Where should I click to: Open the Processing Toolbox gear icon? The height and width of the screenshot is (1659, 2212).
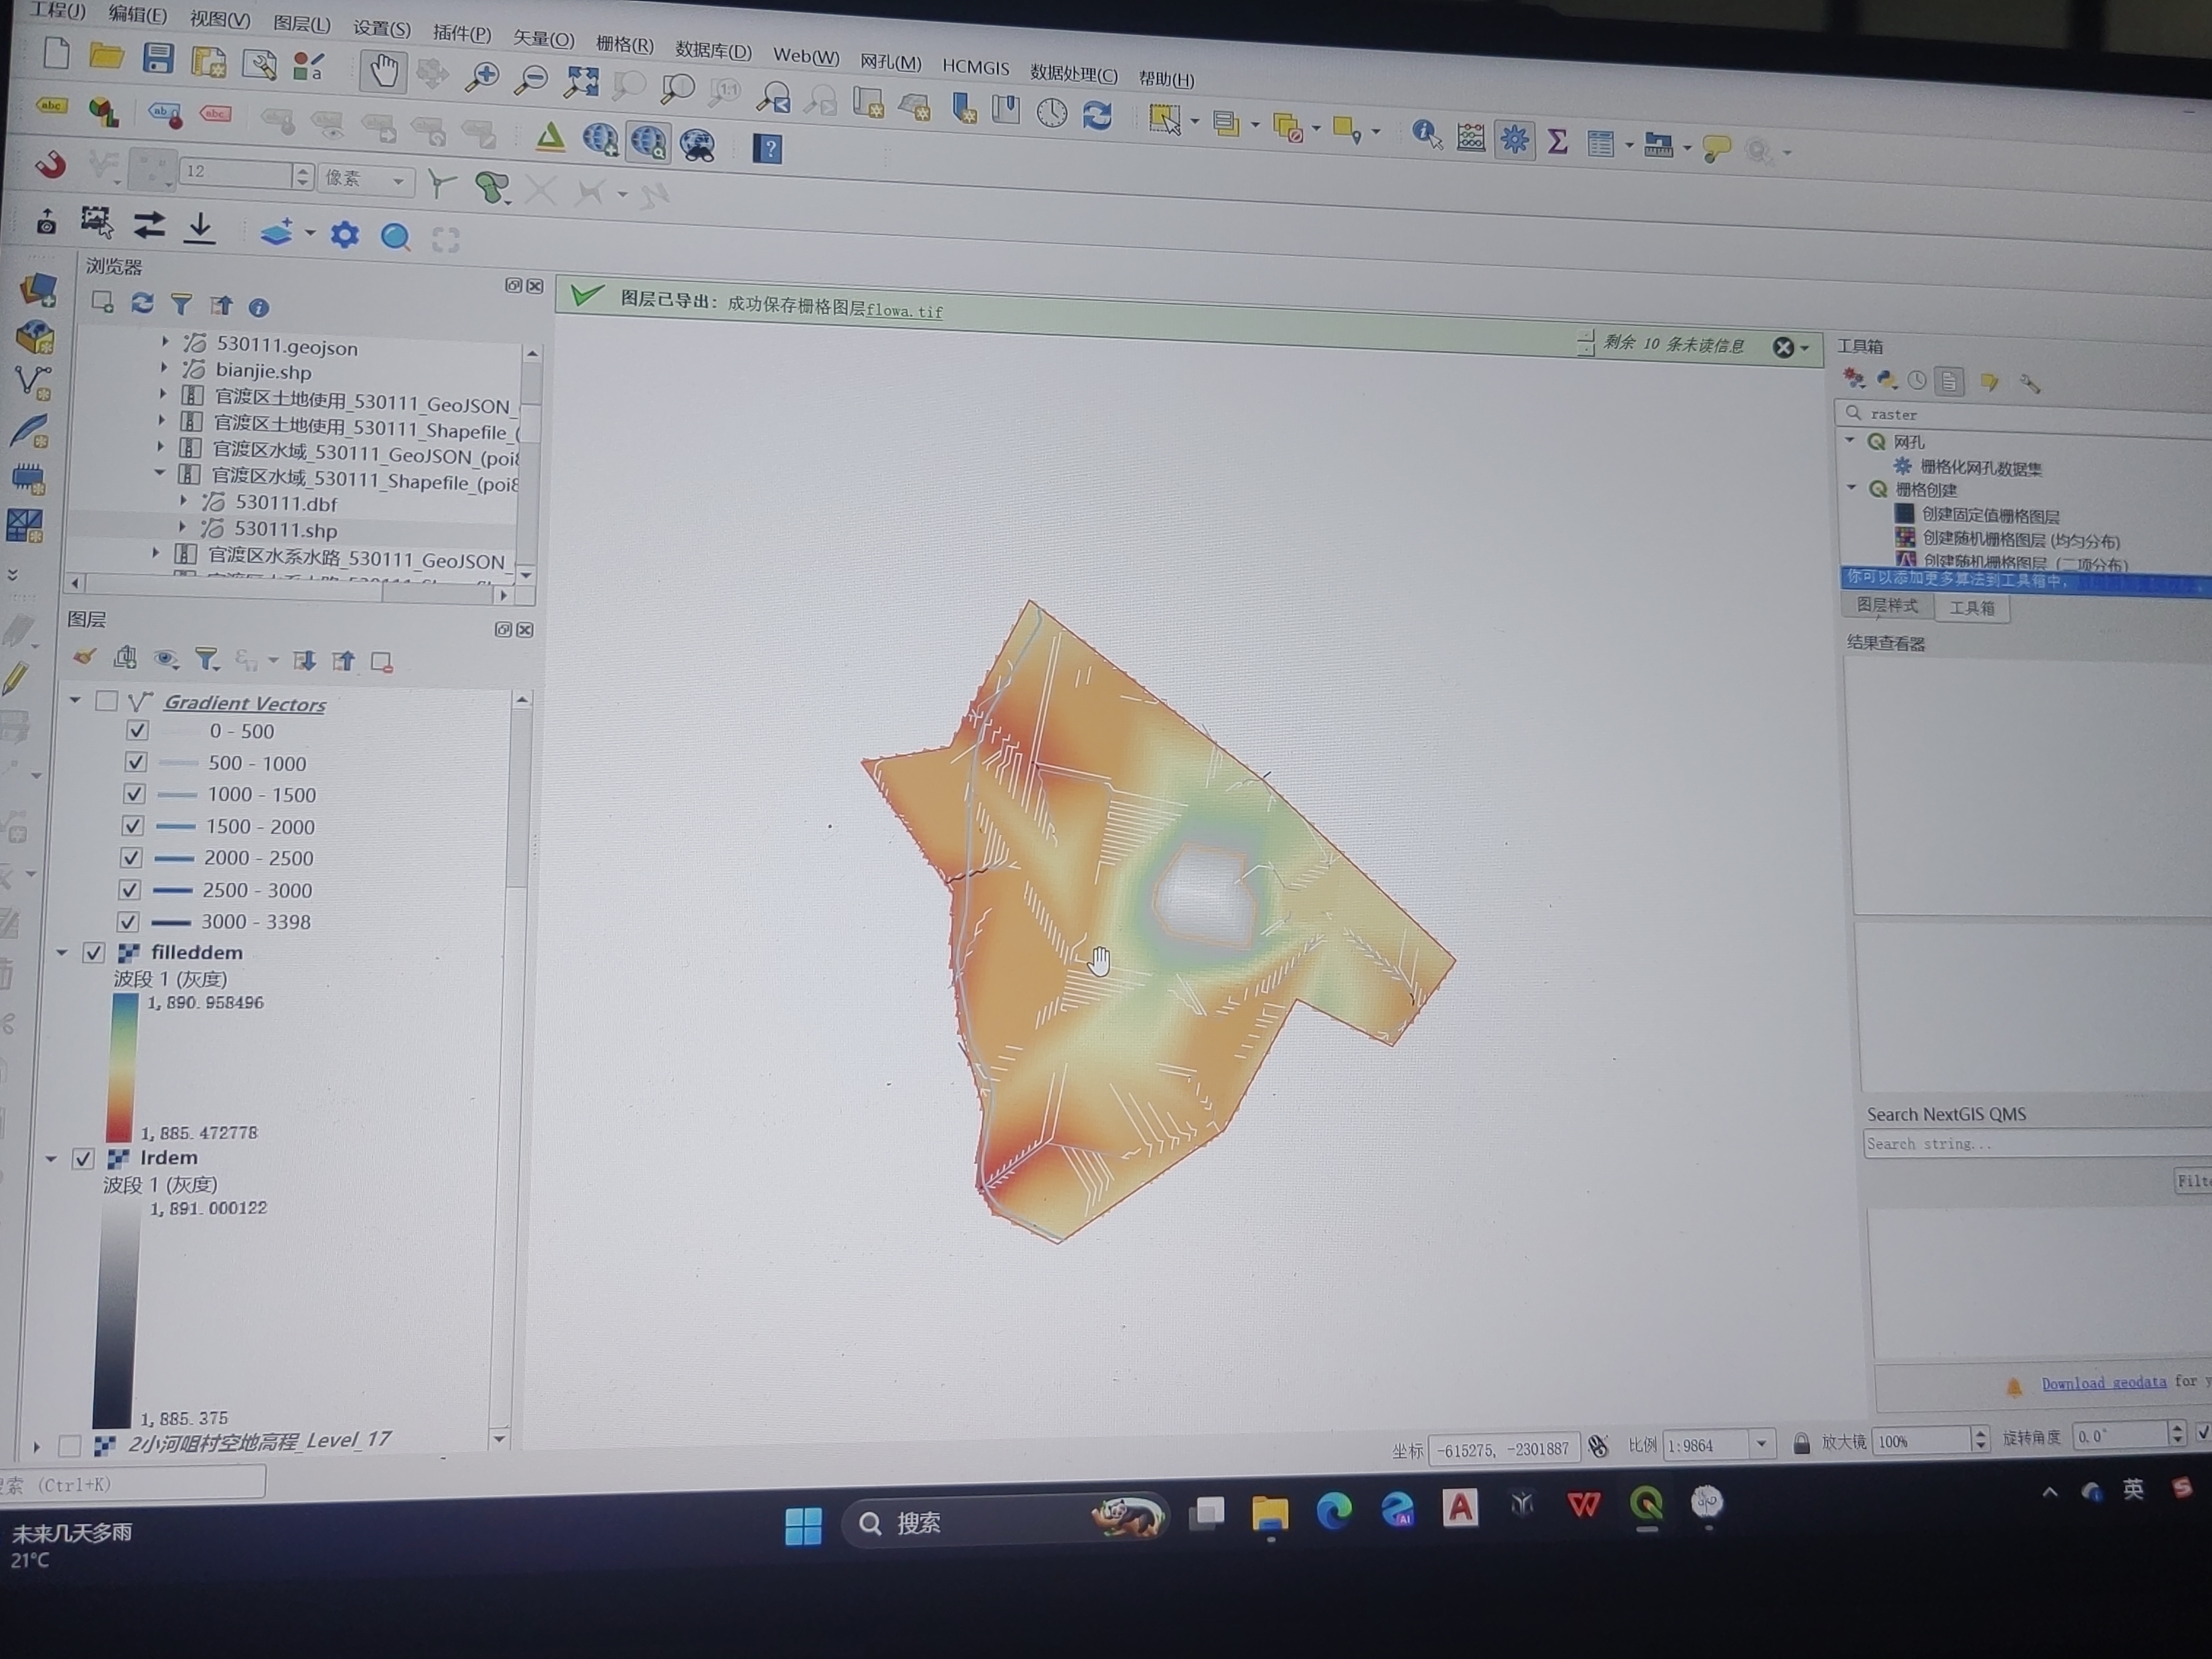pos(1514,140)
